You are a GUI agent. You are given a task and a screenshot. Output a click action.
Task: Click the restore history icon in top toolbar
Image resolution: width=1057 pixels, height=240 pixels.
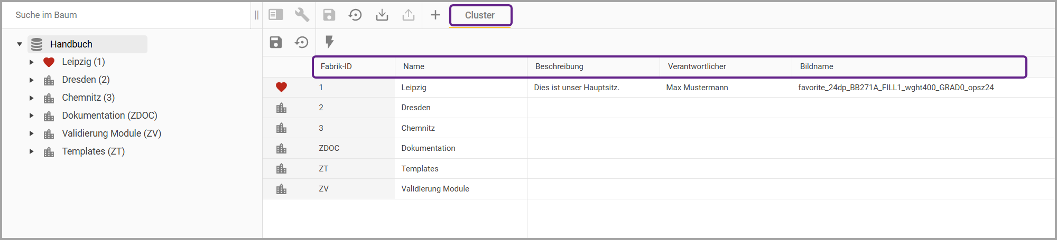pos(355,15)
